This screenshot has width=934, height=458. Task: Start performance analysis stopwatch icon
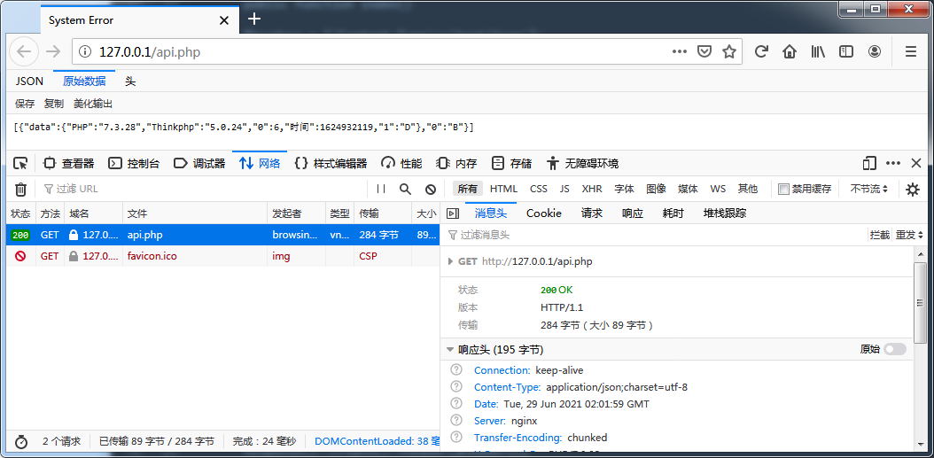coord(21,441)
